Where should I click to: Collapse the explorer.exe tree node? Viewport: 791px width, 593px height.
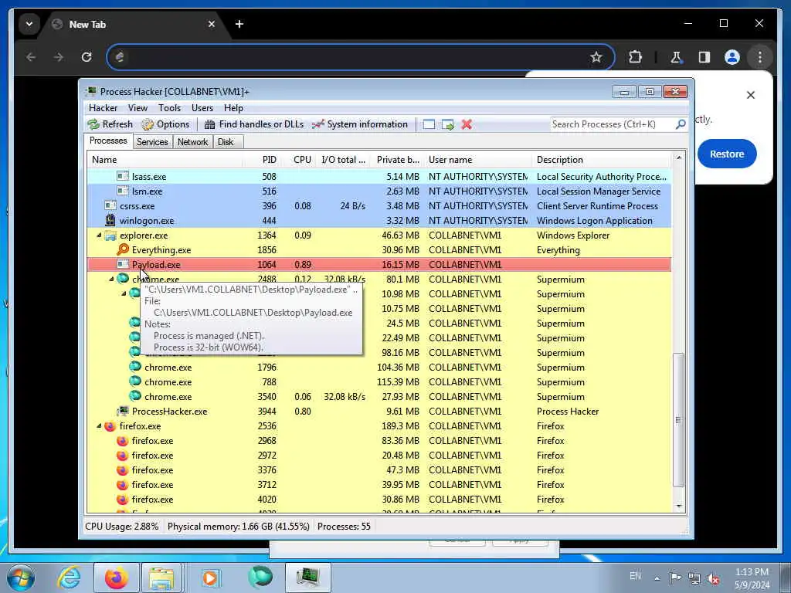click(x=100, y=236)
